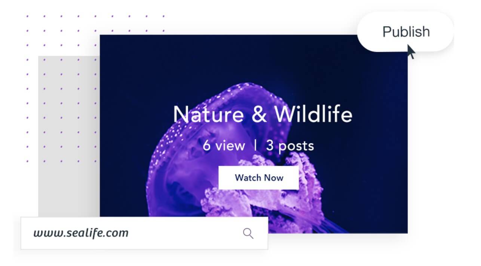Select the Nature & Wildlife heading

coord(263,114)
